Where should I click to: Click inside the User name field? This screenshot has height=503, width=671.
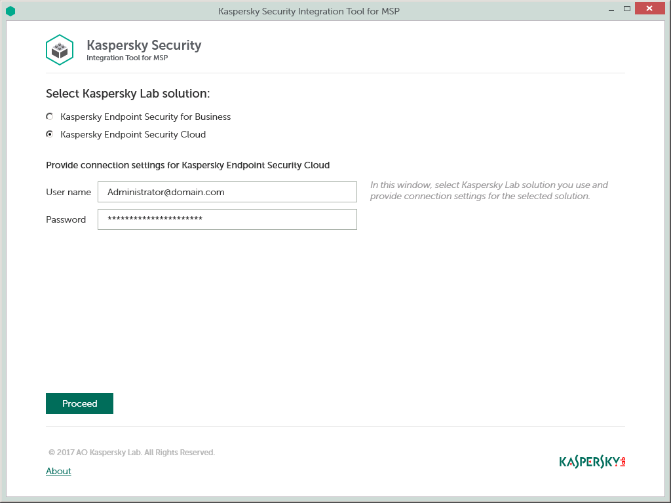[227, 191]
